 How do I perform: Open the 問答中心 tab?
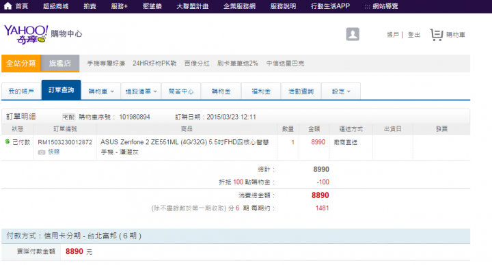pyautogui.click(x=181, y=92)
